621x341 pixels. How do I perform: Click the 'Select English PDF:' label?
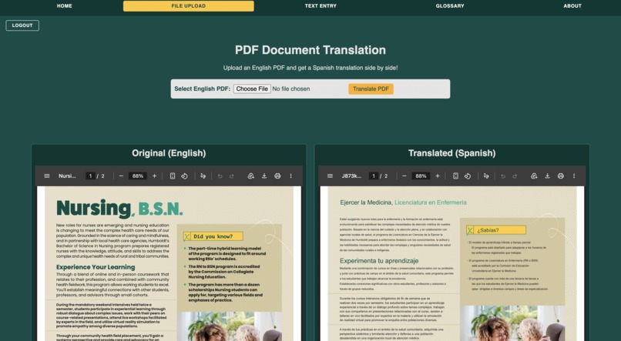pos(202,89)
